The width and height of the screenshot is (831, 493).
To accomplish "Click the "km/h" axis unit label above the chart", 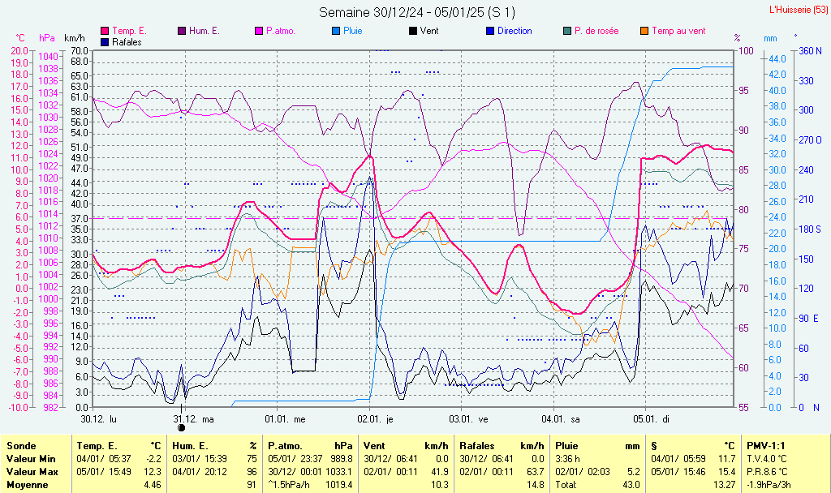I will 75,38.
